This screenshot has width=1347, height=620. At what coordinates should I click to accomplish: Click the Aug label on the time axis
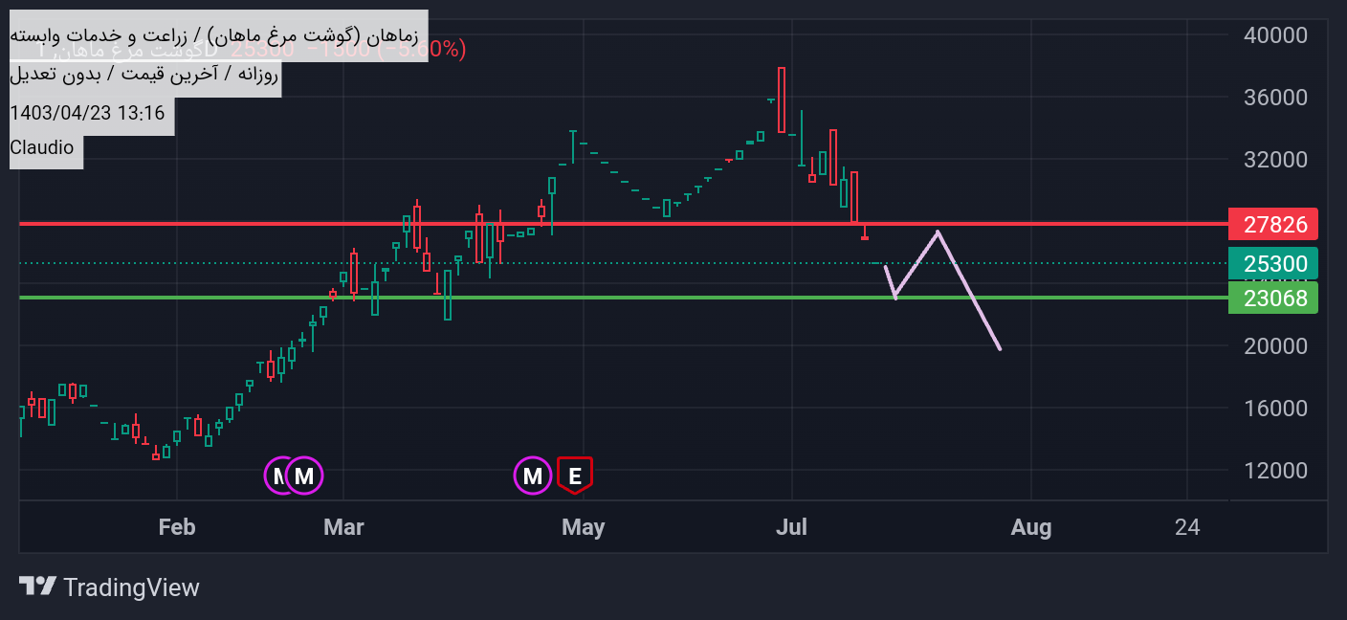click(x=1031, y=527)
